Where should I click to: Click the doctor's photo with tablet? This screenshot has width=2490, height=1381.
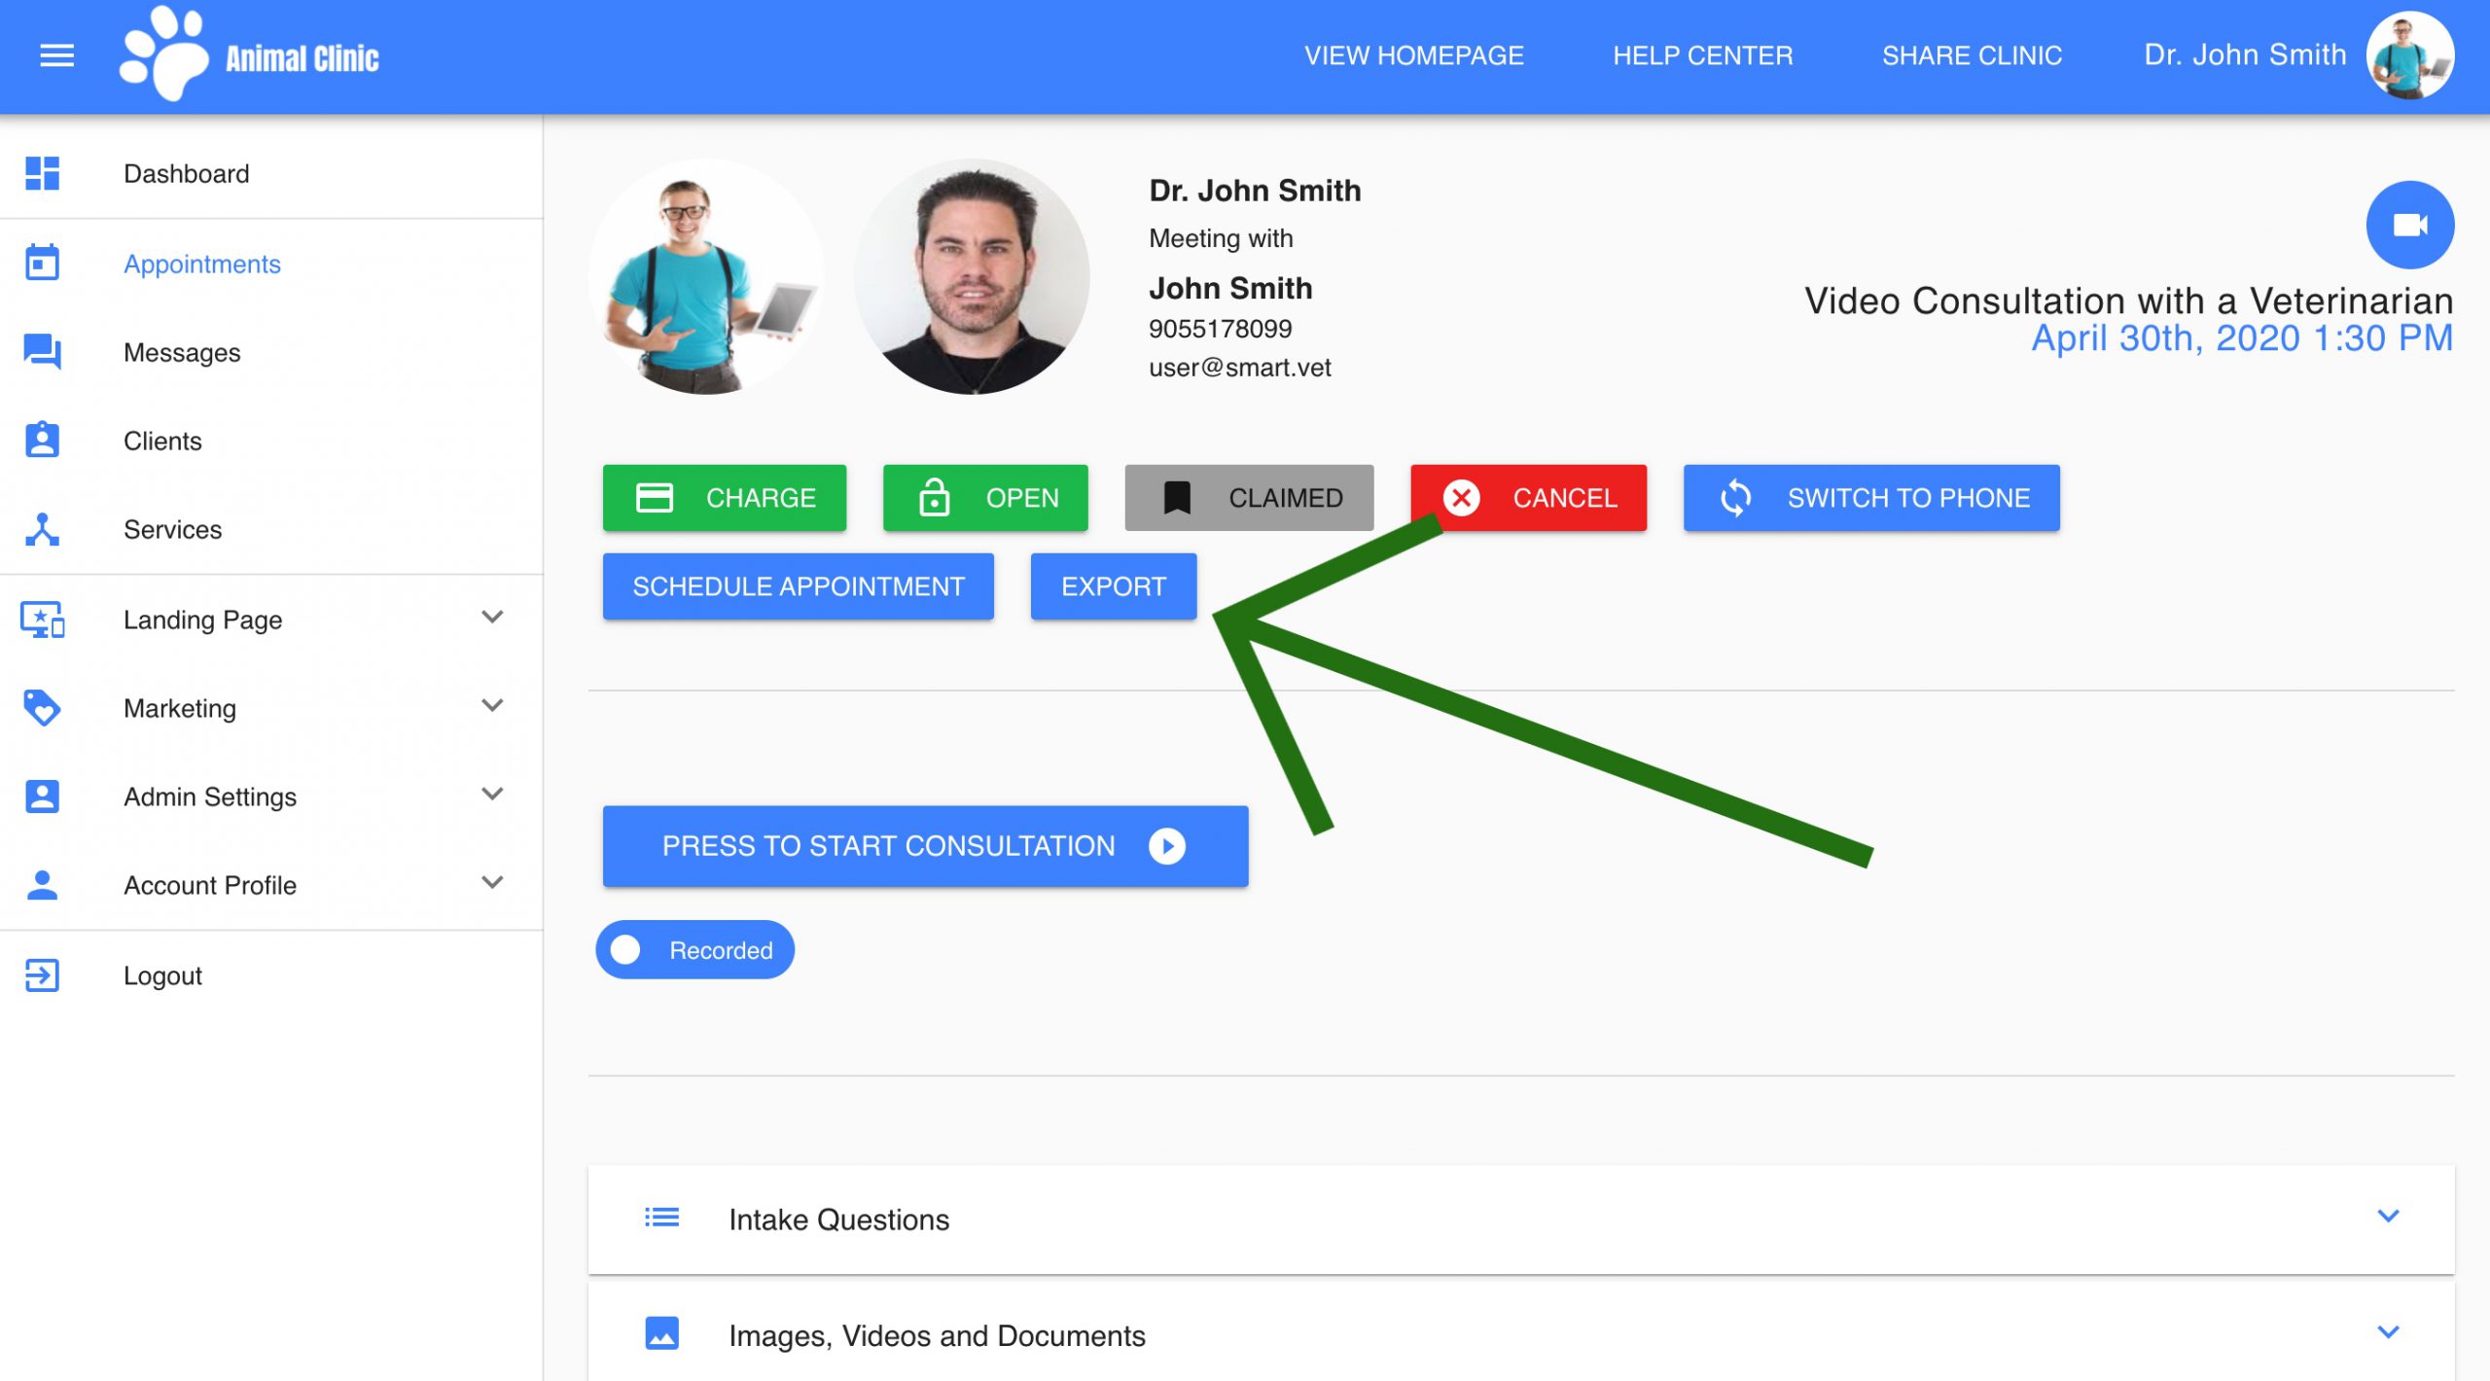tap(707, 277)
